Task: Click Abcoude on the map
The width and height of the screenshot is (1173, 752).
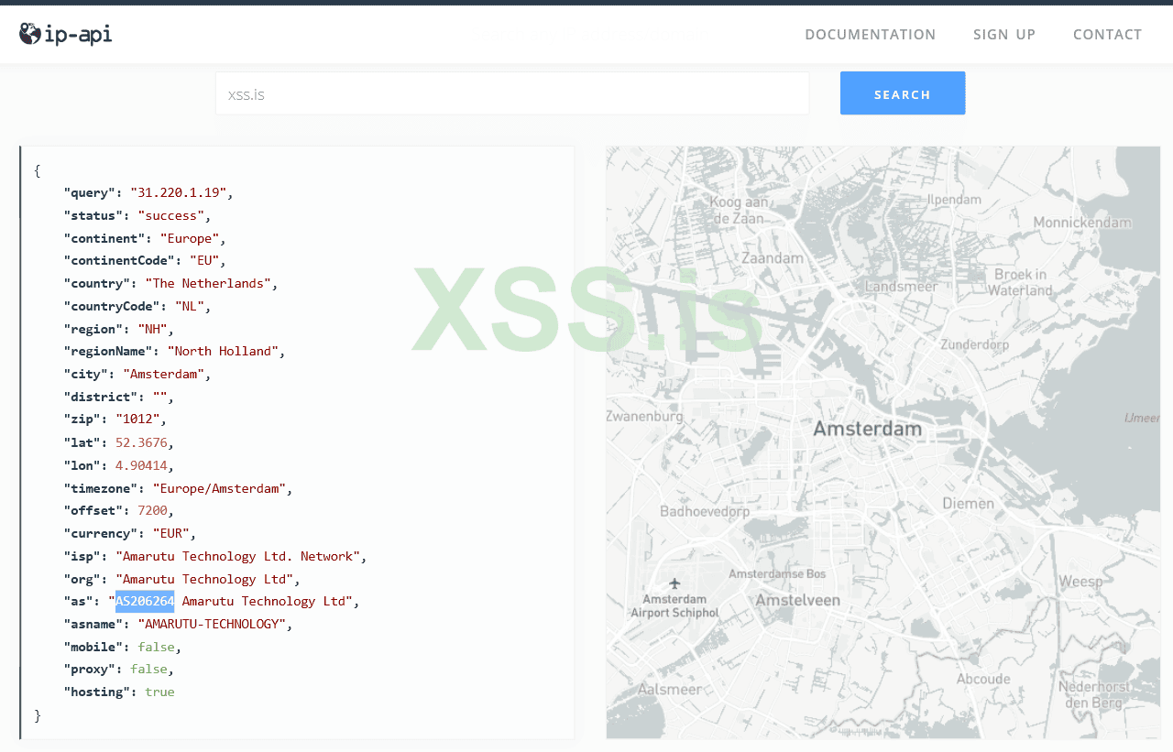Action: tap(983, 679)
